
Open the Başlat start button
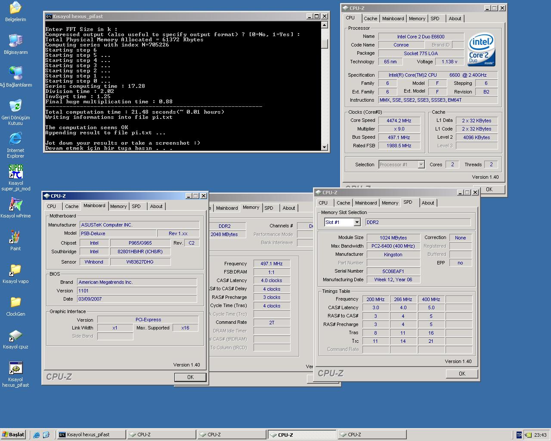click(13, 435)
